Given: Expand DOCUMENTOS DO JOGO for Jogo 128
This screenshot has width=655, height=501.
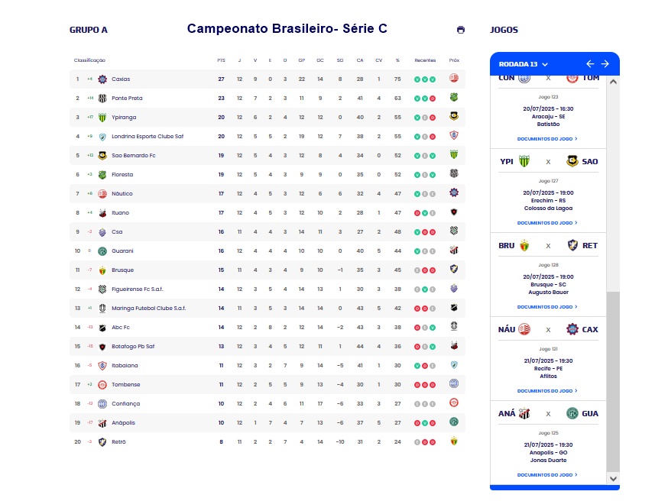Looking at the screenshot, I should point(547,307).
